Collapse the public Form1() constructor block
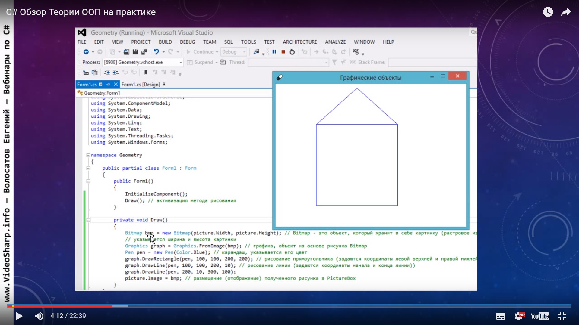579x325 pixels. 88,181
